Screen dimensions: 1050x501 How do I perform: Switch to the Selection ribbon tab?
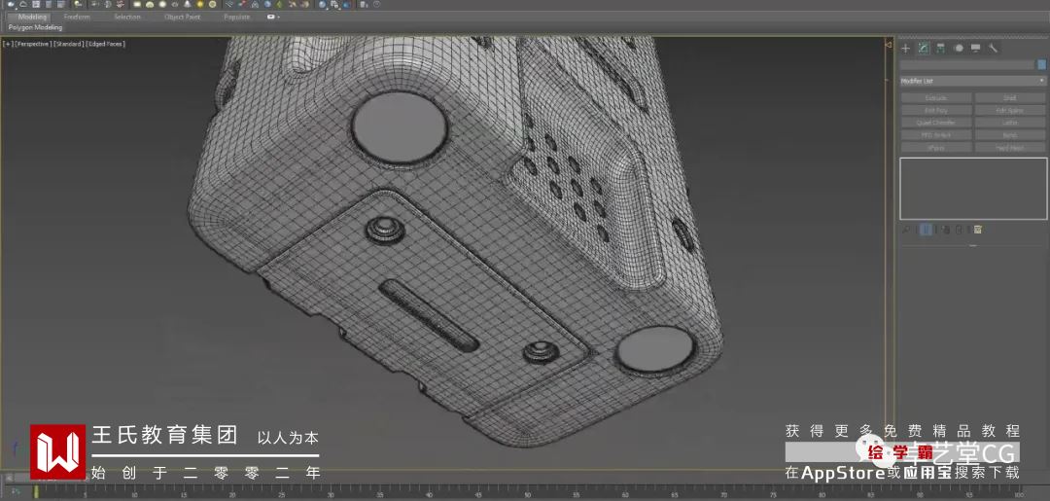click(x=127, y=17)
